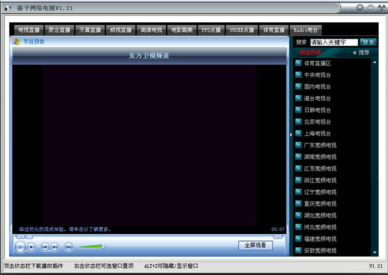The height and width of the screenshot is (275, 388).
Task: Click the icon next to 上海电视台
Action: 298,133
